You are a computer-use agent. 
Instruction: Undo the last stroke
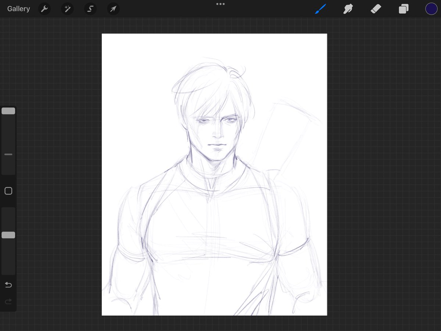tap(8, 285)
